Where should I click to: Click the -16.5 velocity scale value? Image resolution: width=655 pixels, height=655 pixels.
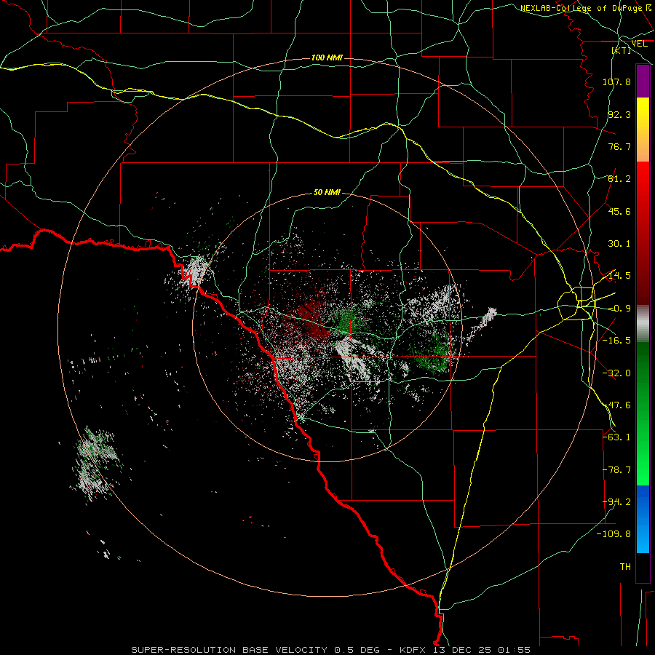[616, 341]
